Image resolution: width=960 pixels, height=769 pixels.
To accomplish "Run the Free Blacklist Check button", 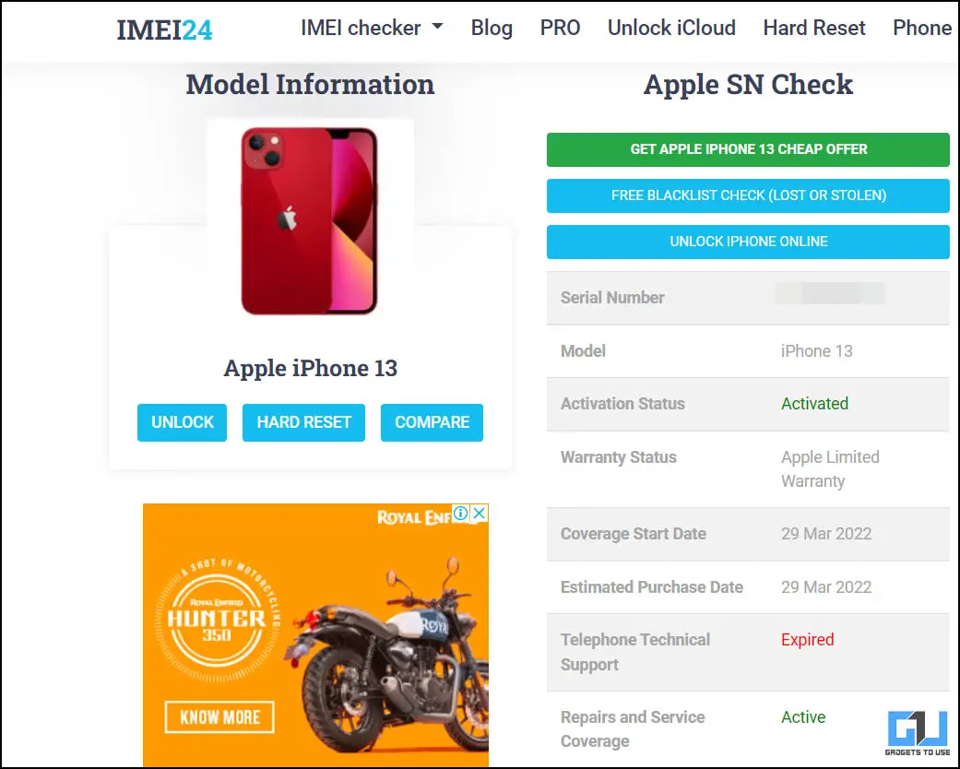I will 748,195.
